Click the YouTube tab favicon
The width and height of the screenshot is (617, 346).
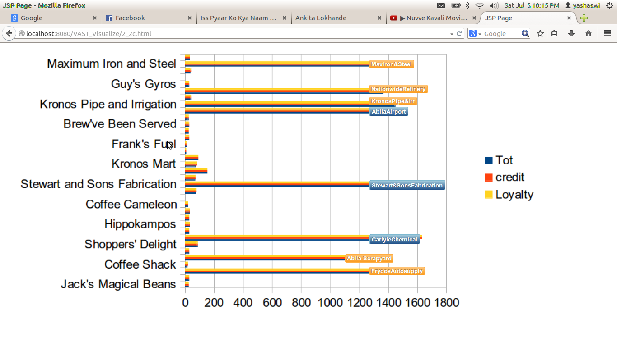coord(394,18)
